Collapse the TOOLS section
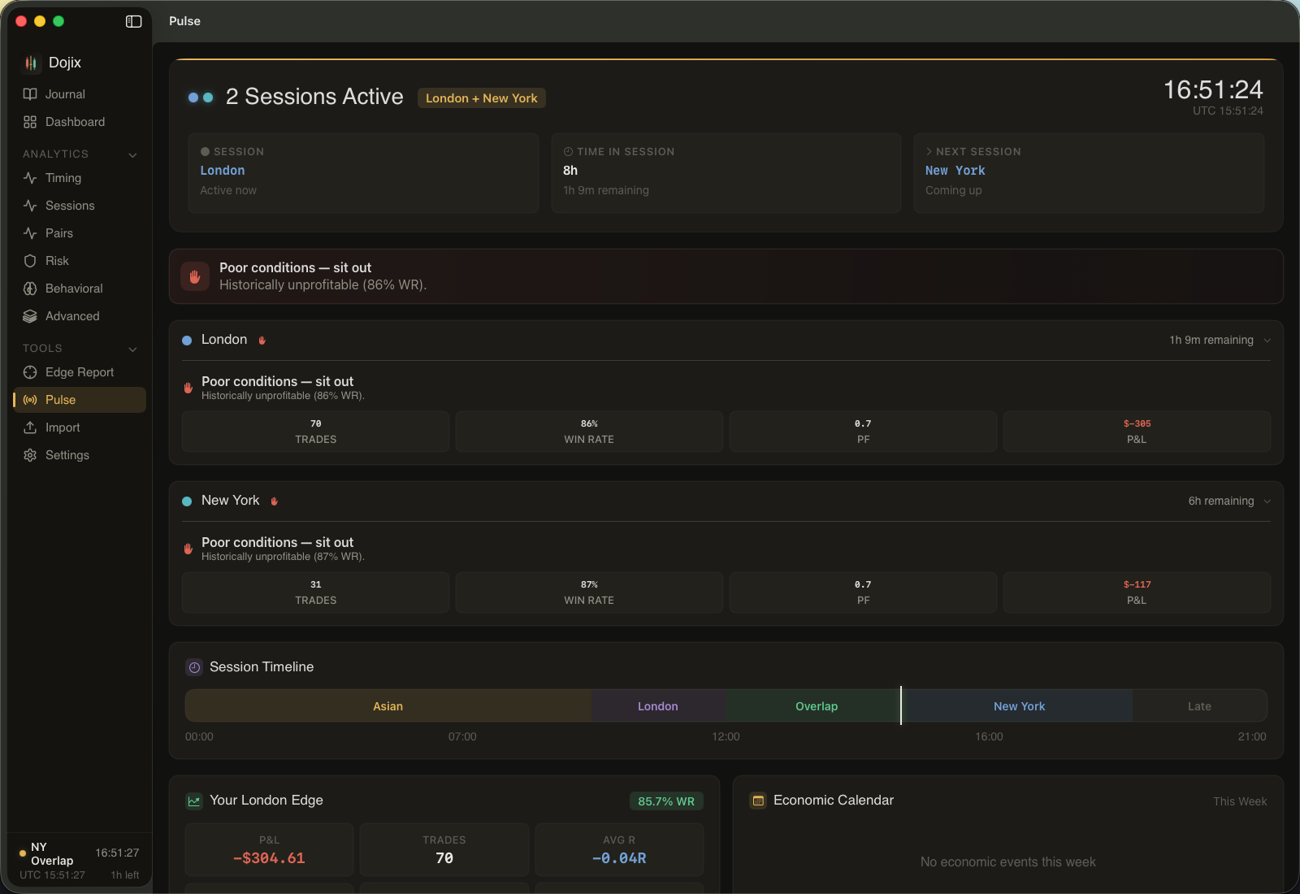The height and width of the screenshot is (894, 1300). 132,349
